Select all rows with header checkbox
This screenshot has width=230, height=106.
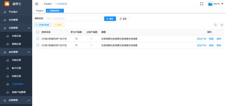pyautogui.click(x=38, y=32)
